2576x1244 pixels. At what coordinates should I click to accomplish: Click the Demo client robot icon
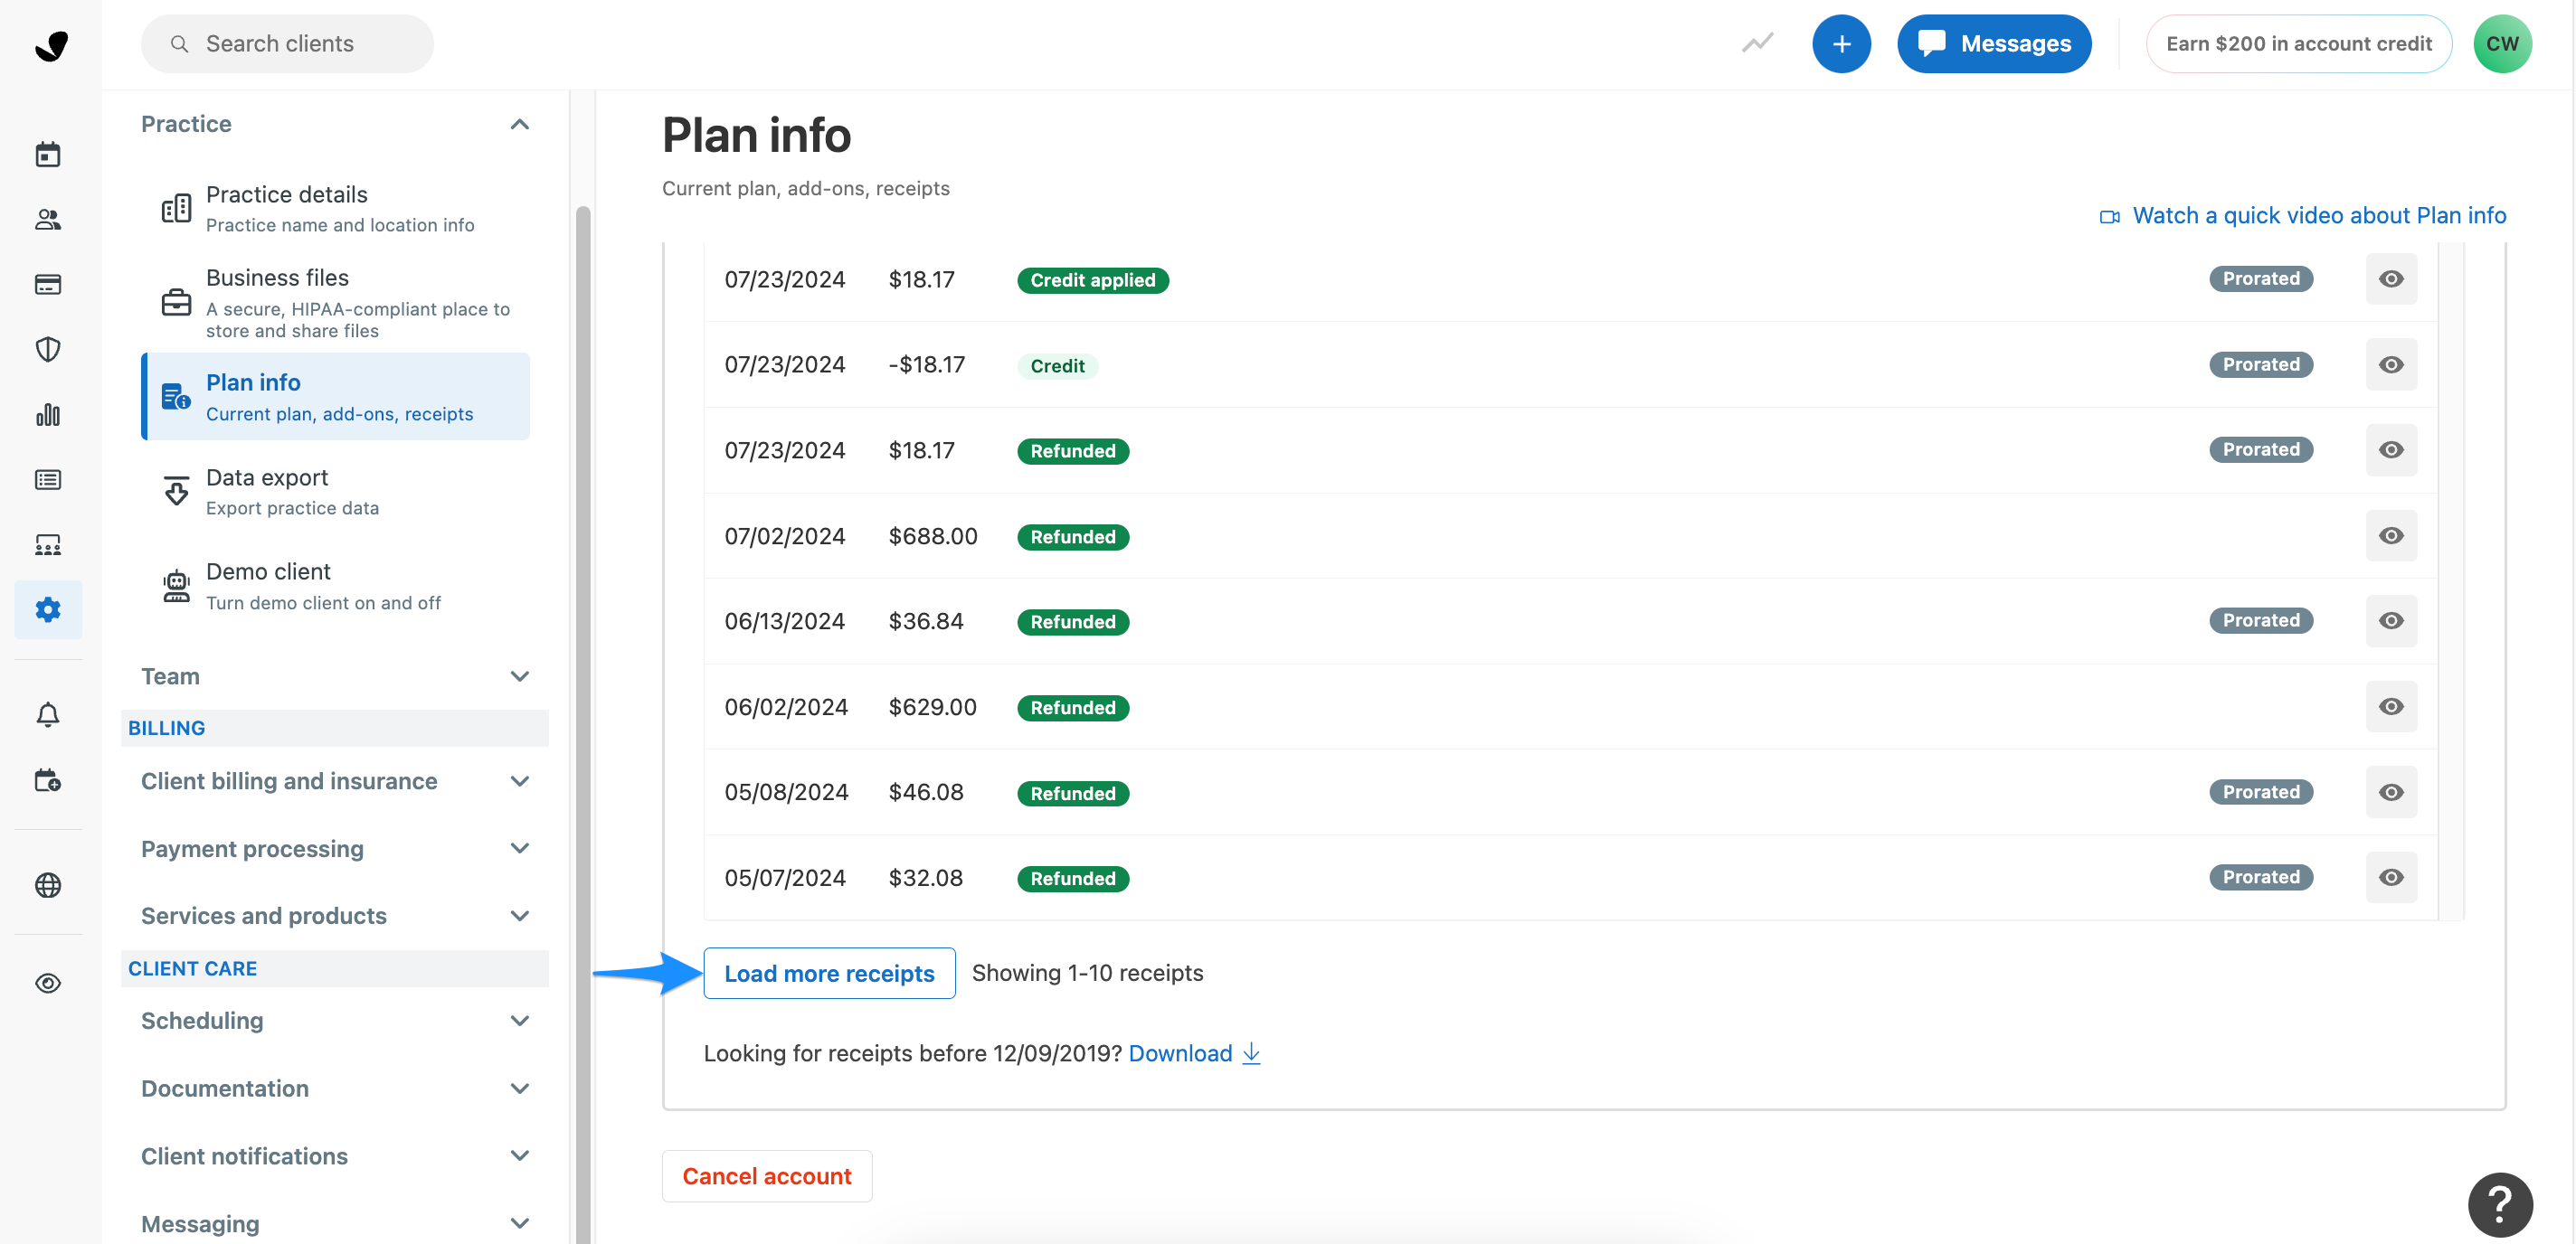(x=176, y=586)
